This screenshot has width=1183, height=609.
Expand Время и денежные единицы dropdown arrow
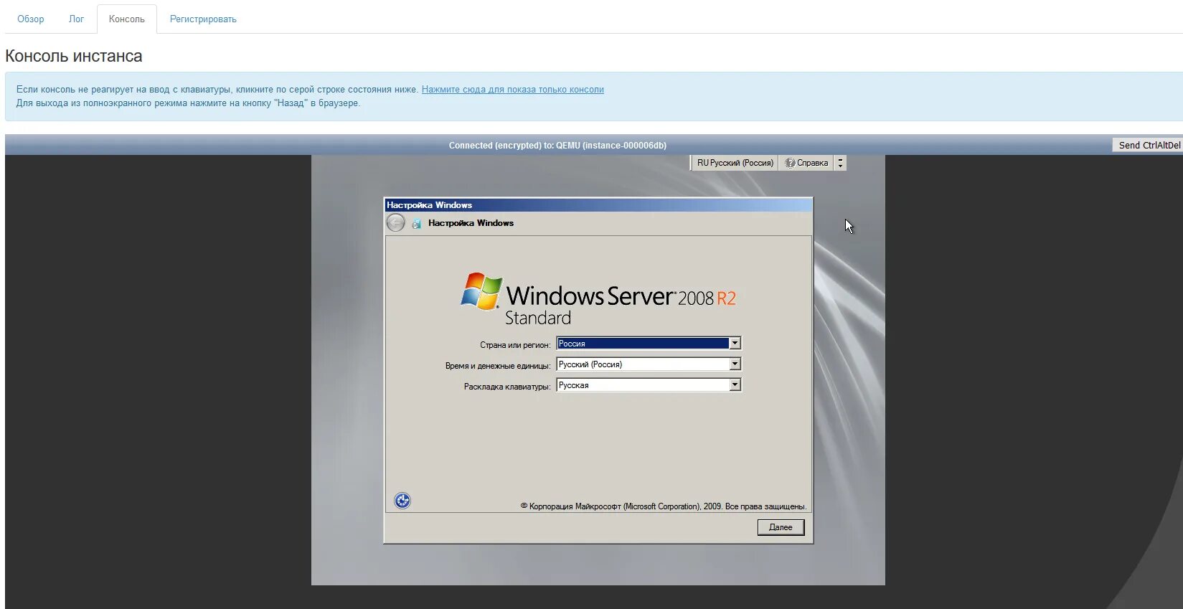pyautogui.click(x=735, y=364)
